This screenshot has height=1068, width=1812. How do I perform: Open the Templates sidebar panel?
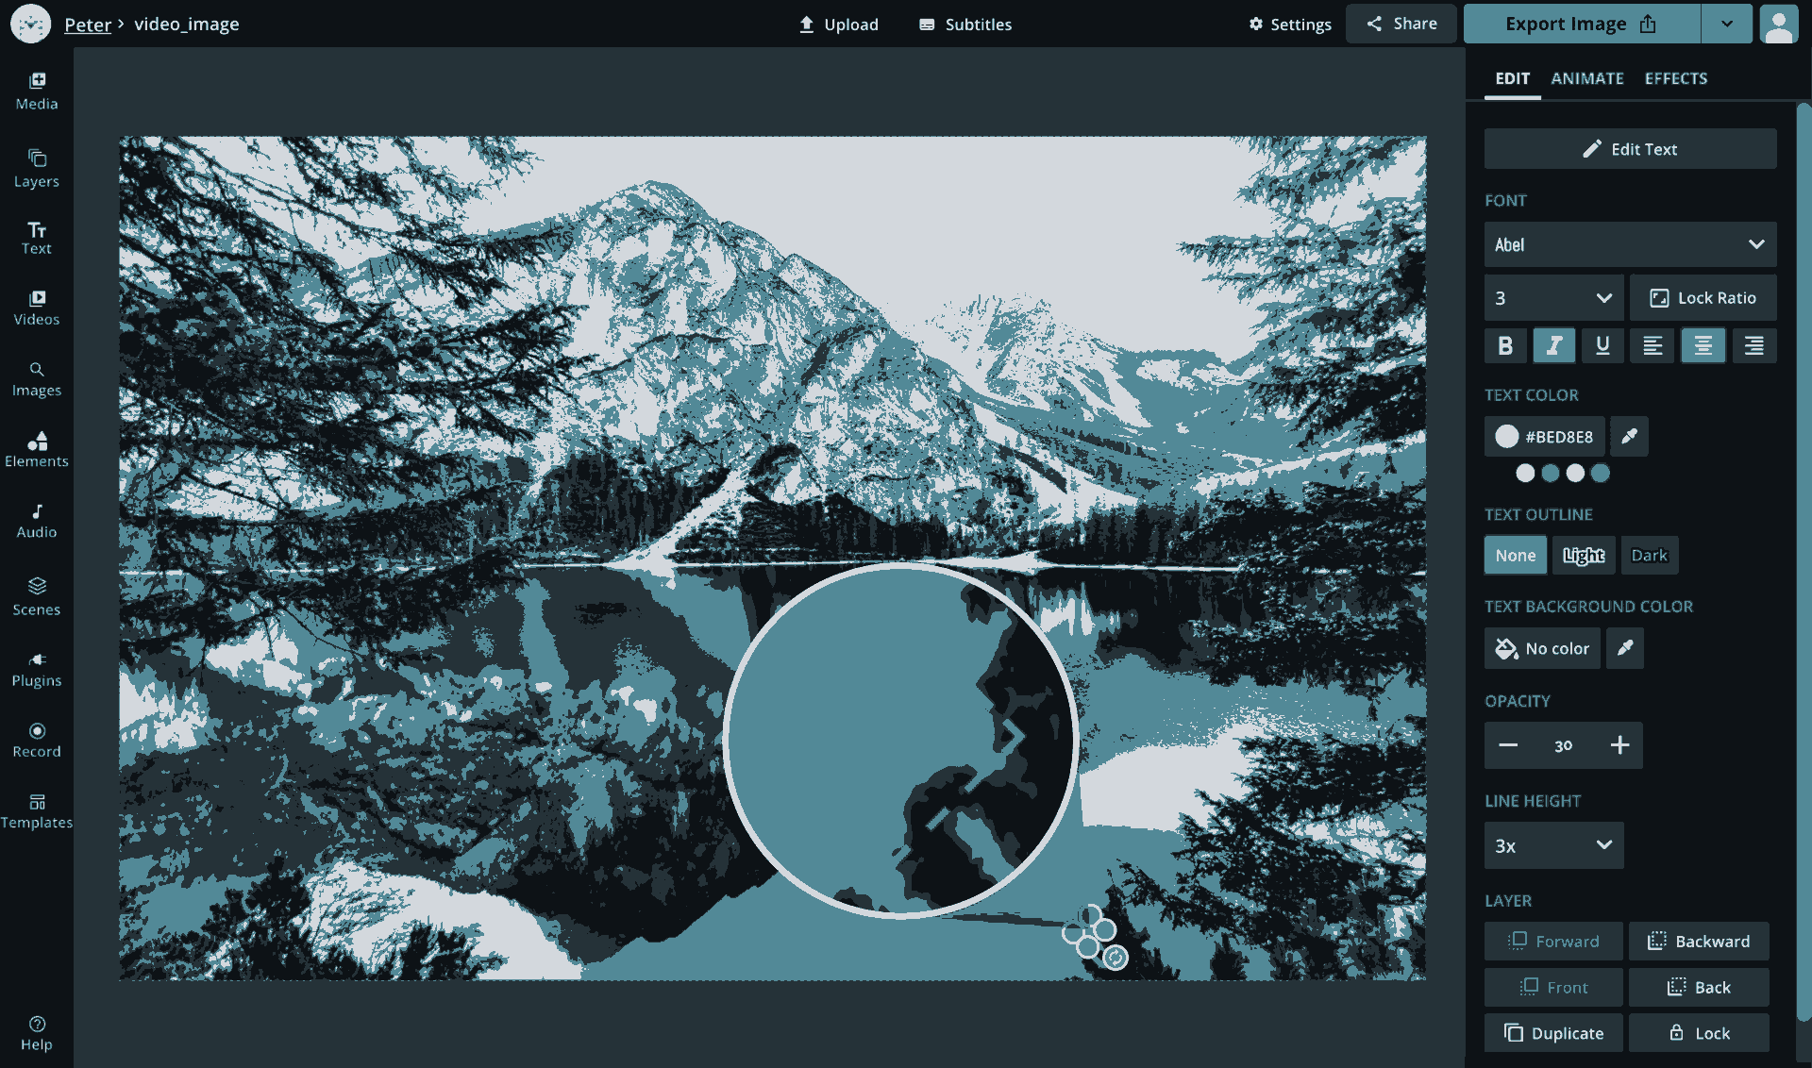[x=37, y=811]
